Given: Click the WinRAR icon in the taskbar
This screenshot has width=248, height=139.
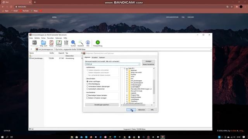Looking at the screenshot, I should tap(163, 137).
